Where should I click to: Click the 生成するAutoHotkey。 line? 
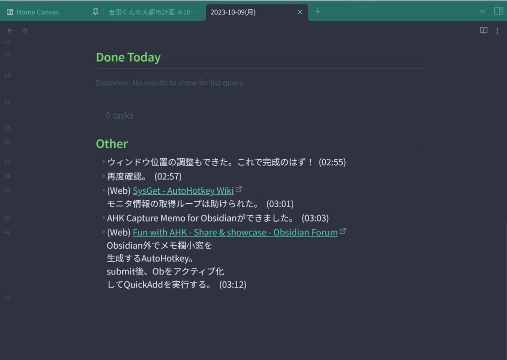click(151, 258)
